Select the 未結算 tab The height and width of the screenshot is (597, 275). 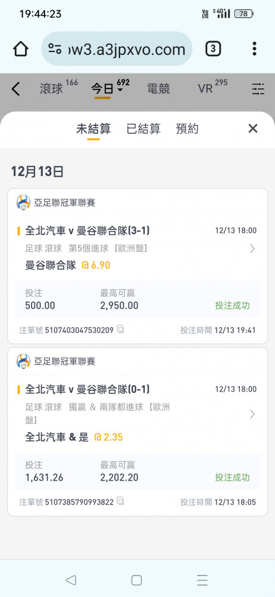[93, 129]
